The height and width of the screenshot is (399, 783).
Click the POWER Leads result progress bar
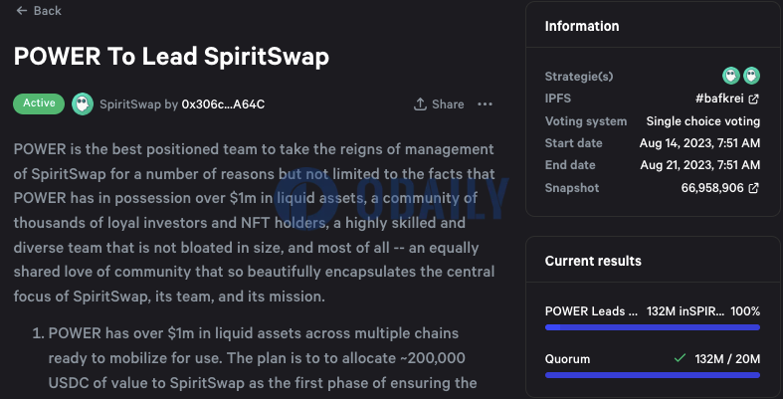pos(653,327)
